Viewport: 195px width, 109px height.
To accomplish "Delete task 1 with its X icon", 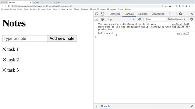I will click(4, 49).
